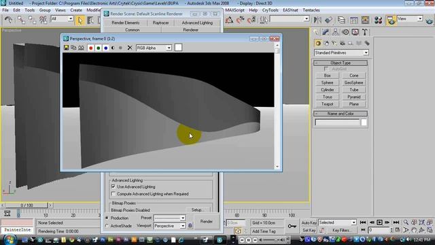Toggle the red channel in render window
435x245 pixels.
(x=90, y=48)
